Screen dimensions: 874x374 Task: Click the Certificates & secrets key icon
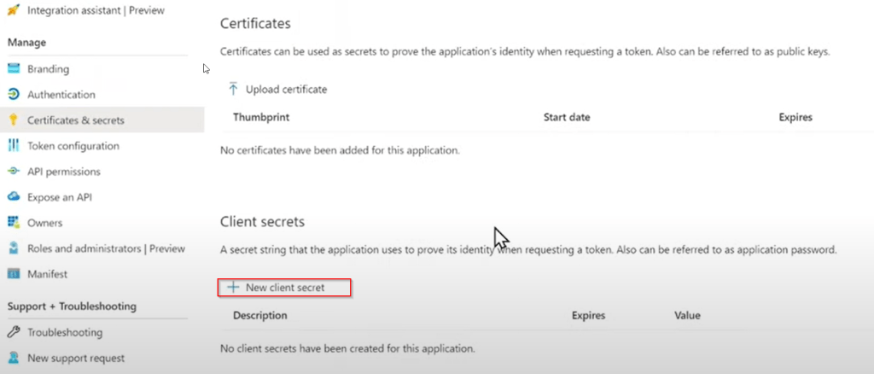point(14,120)
